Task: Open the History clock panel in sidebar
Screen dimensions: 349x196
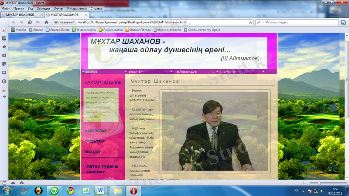Action: point(4,81)
